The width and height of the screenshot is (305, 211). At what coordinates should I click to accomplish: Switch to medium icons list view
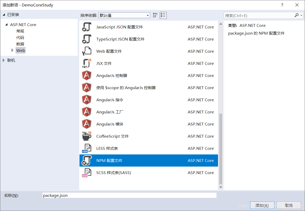(x=163, y=15)
